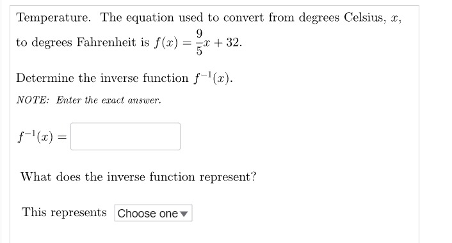The image size is (452, 243).
Task: Click the equals sign after f(x)
Action: [x=187, y=43]
